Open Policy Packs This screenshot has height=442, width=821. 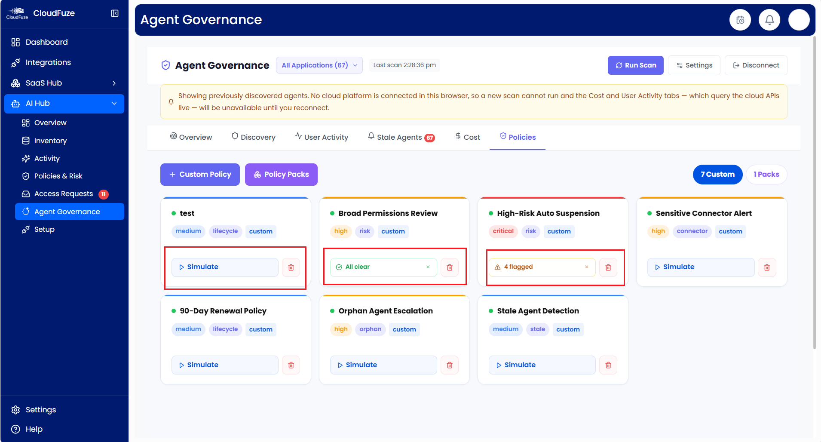click(281, 175)
